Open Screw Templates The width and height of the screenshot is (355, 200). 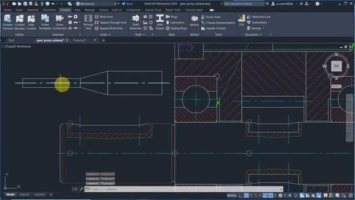pyautogui.click(x=45, y=22)
